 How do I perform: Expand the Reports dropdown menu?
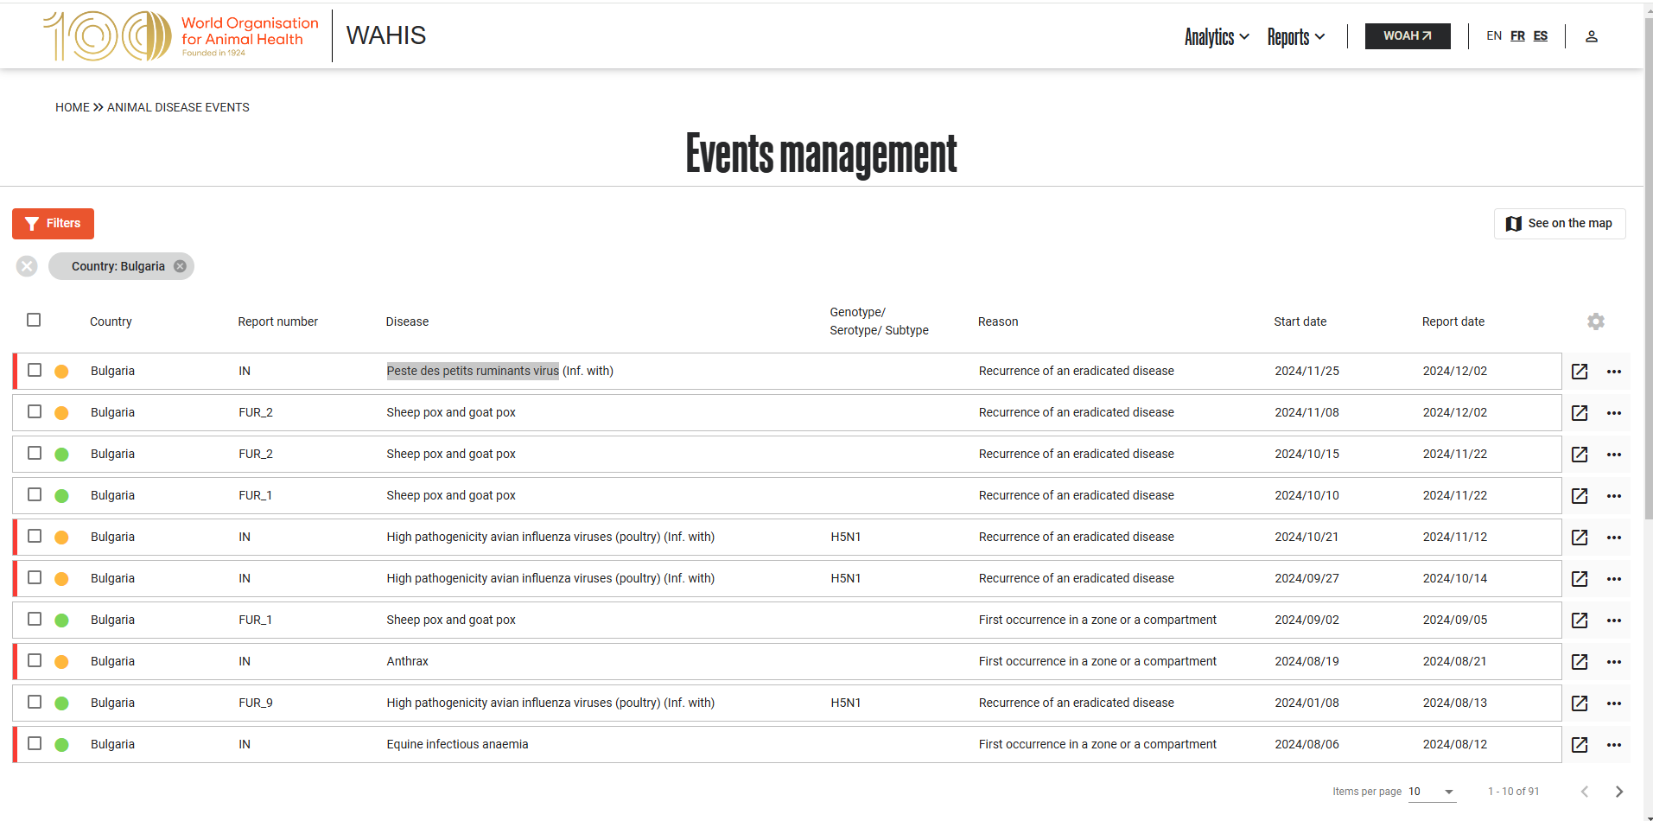1295,36
